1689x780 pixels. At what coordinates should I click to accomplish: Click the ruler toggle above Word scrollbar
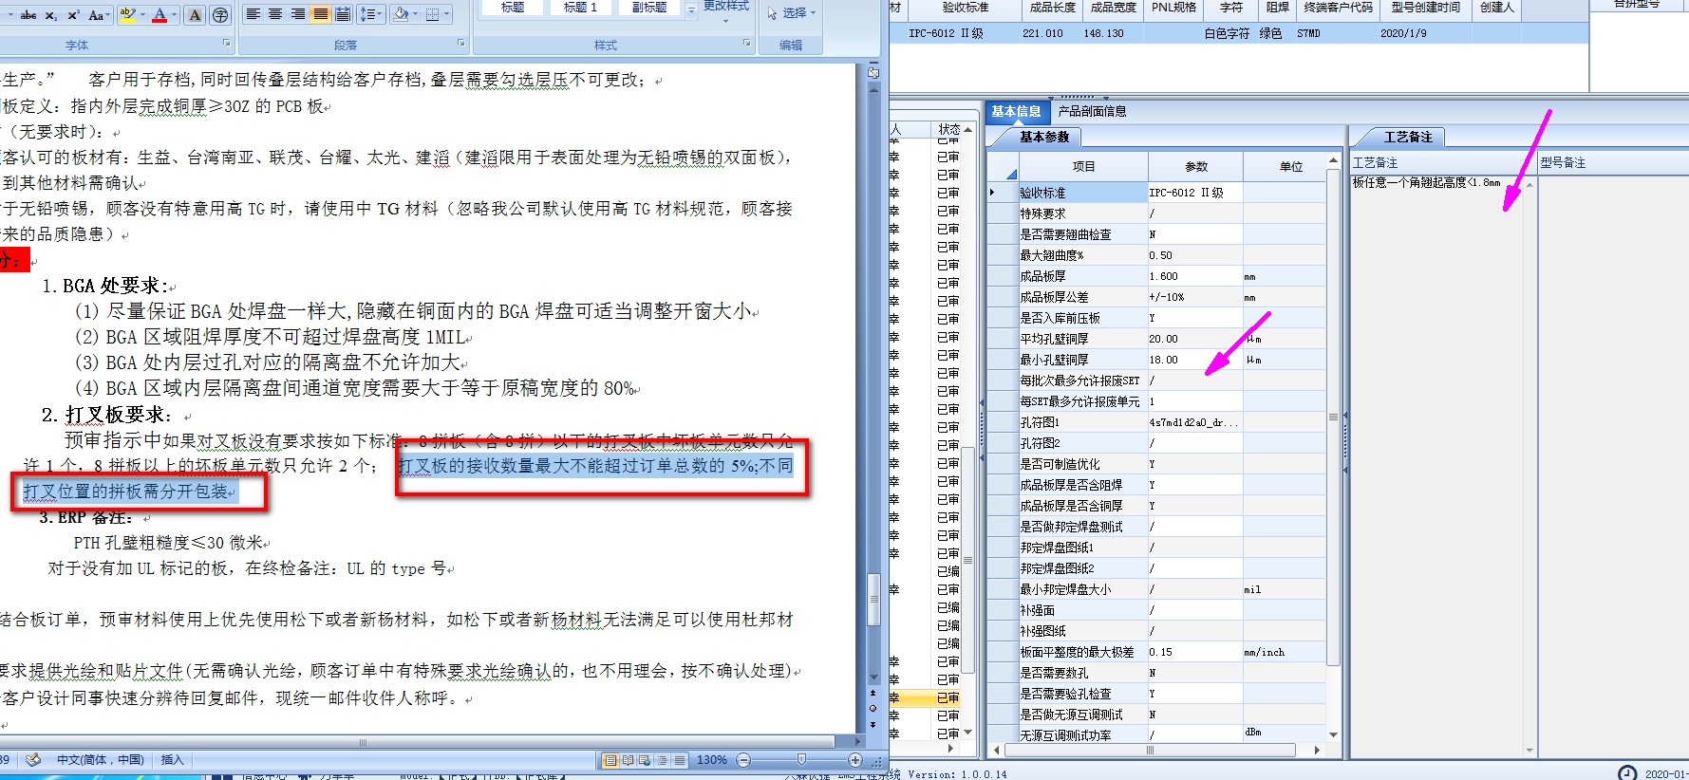pyautogui.click(x=873, y=73)
